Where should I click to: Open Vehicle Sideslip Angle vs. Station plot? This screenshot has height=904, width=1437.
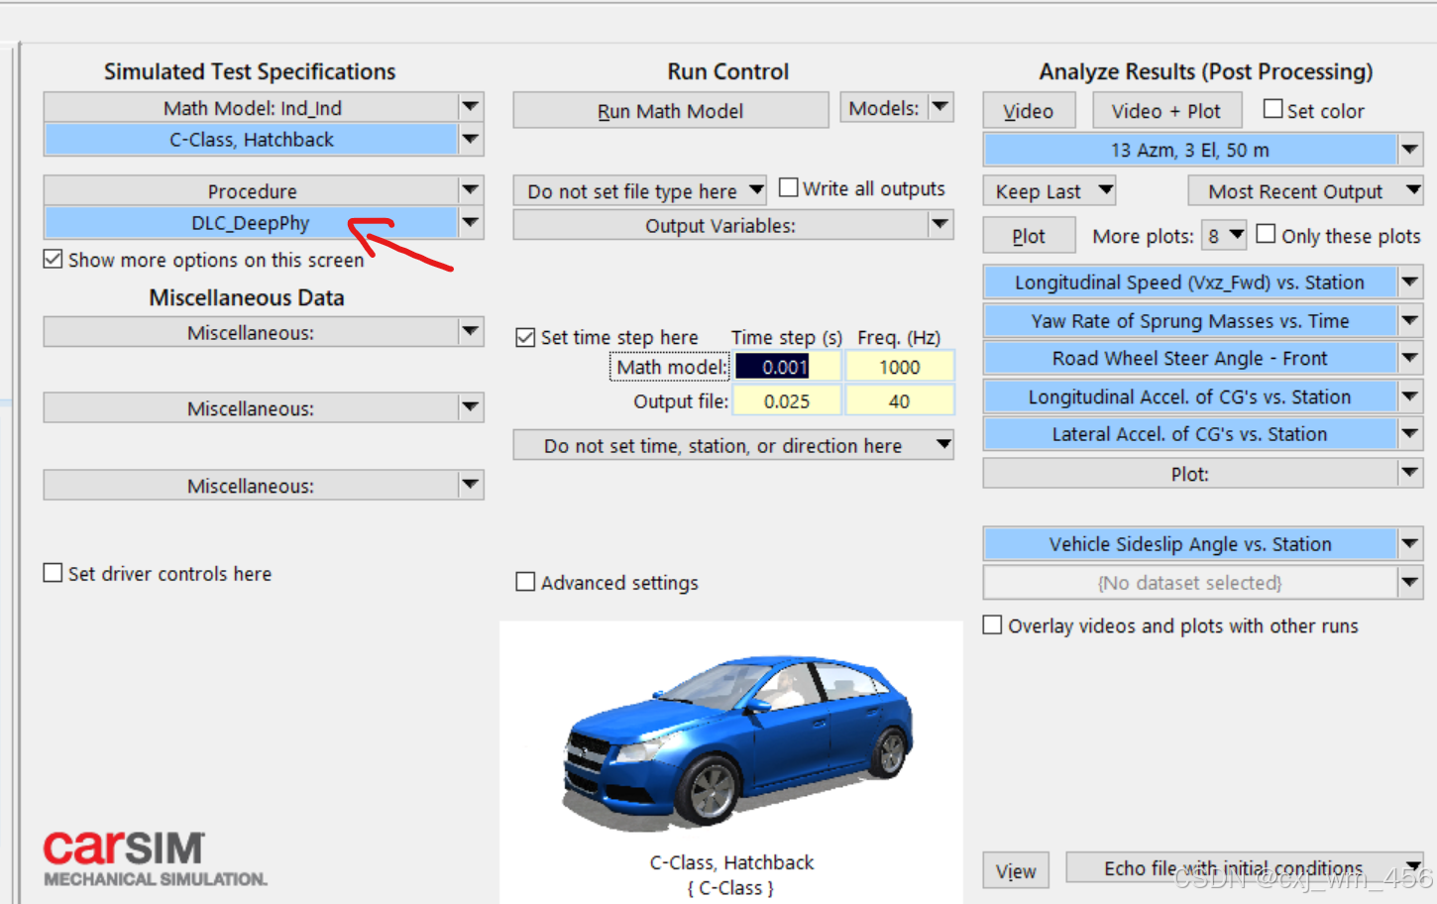[x=1189, y=544]
